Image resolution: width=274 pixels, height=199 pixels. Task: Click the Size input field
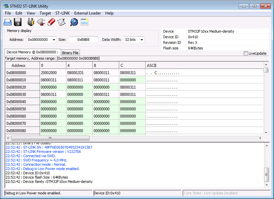tap(83, 40)
